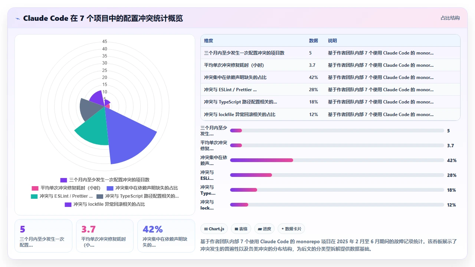Click the progress bar showing value 5

(x=337, y=131)
